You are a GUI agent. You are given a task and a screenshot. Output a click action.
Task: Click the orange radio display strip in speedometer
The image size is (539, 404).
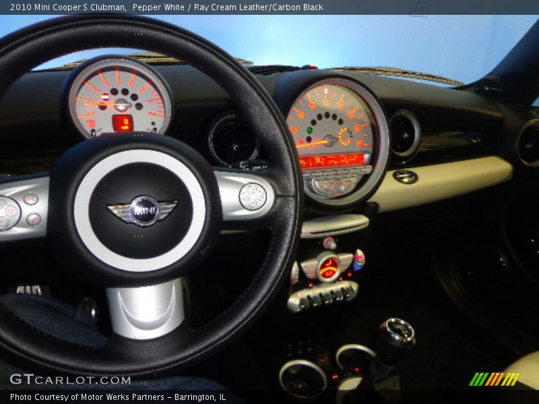click(x=333, y=161)
